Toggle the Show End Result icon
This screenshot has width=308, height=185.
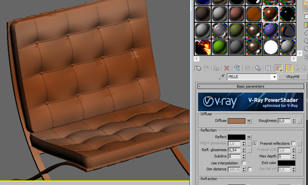coord(289,68)
